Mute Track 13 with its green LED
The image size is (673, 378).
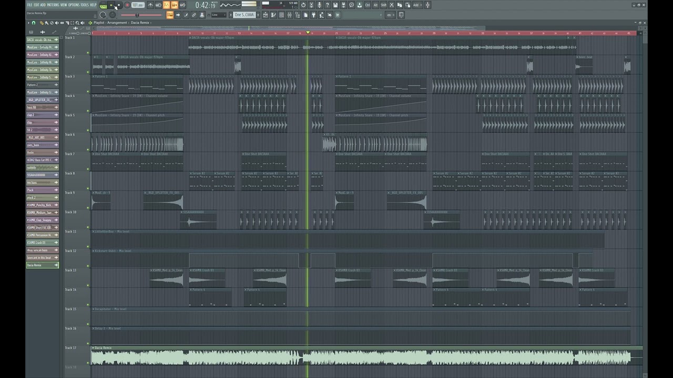point(88,285)
